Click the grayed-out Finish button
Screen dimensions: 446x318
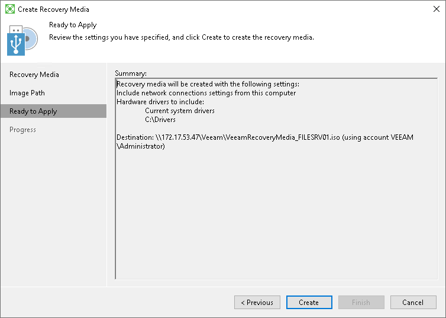[361, 302]
